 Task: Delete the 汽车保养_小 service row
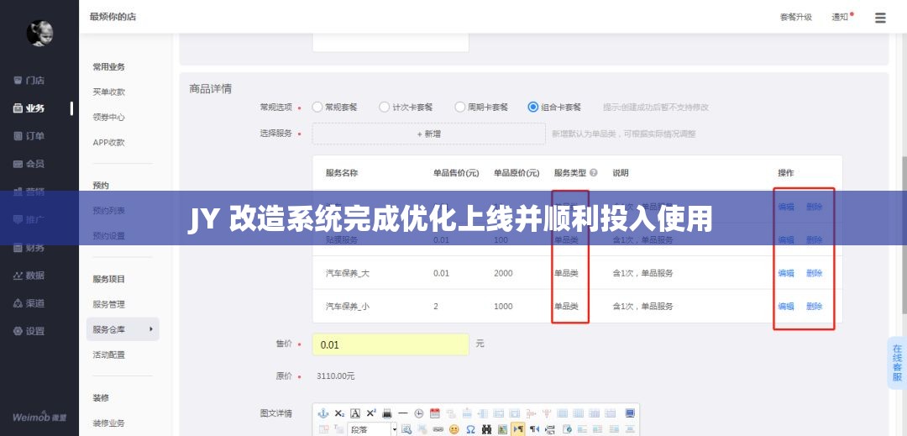click(814, 307)
